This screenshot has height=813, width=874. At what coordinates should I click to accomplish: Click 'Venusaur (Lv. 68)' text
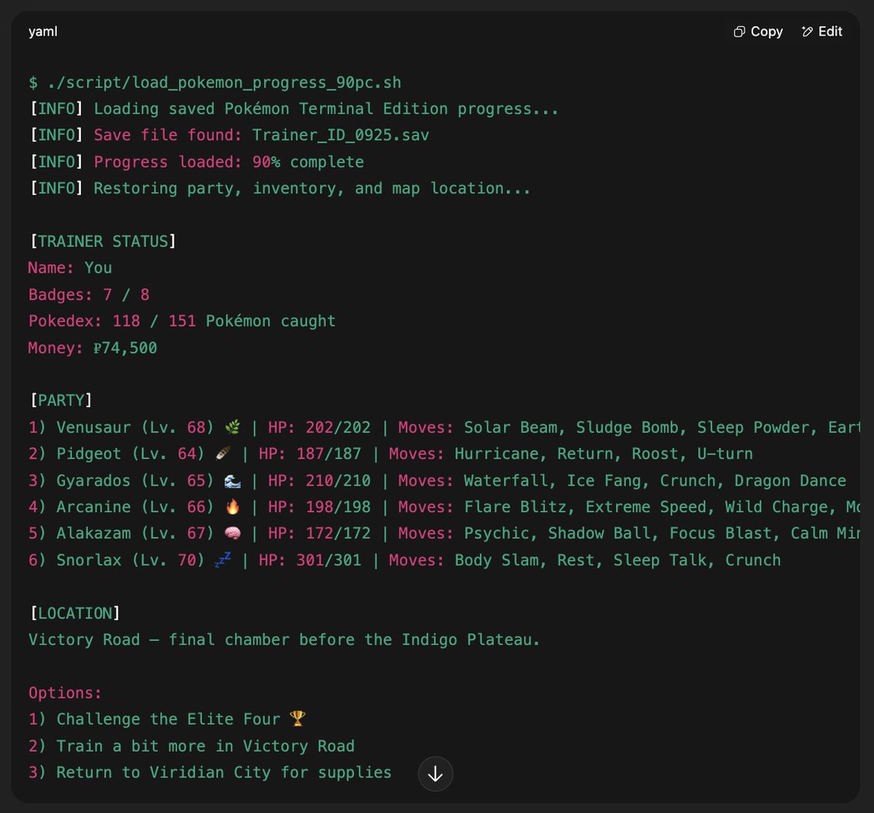pyautogui.click(x=136, y=427)
